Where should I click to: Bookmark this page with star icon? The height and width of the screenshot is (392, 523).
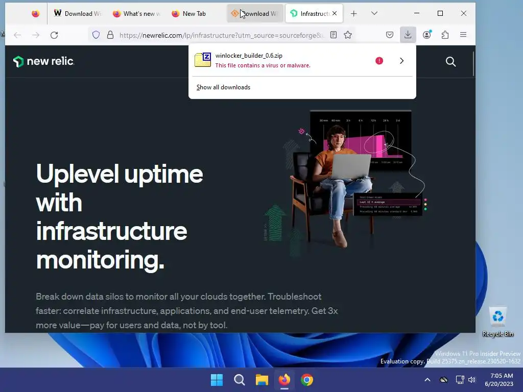coord(348,35)
